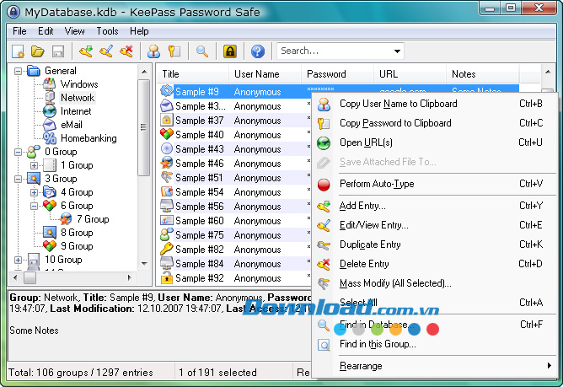Click the Edit Entry toolbar key icon
This screenshot has width=563, height=387.
[x=106, y=51]
